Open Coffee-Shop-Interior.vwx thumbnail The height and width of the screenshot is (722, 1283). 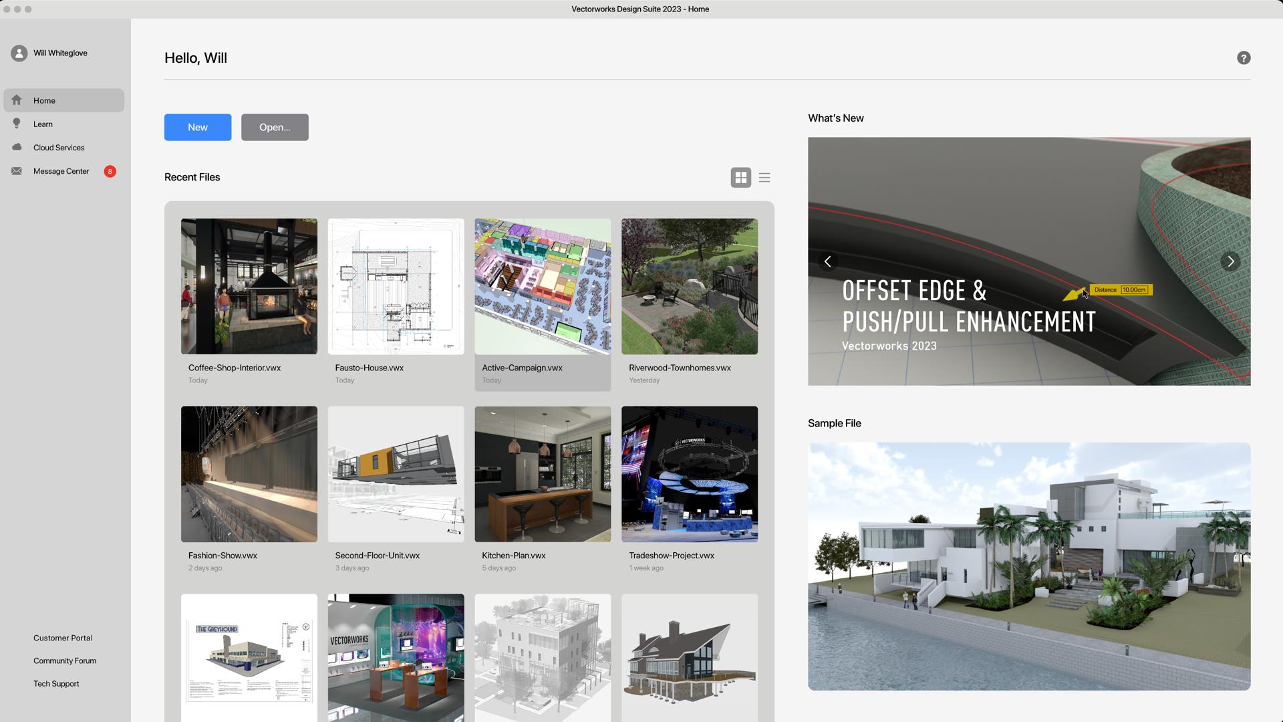pyautogui.click(x=249, y=286)
